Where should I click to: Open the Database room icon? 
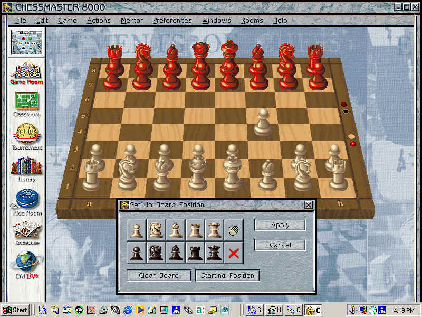27,232
